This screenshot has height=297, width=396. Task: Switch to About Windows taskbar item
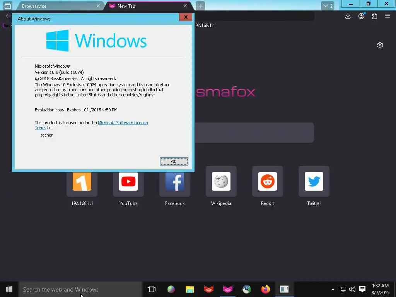coord(284,289)
